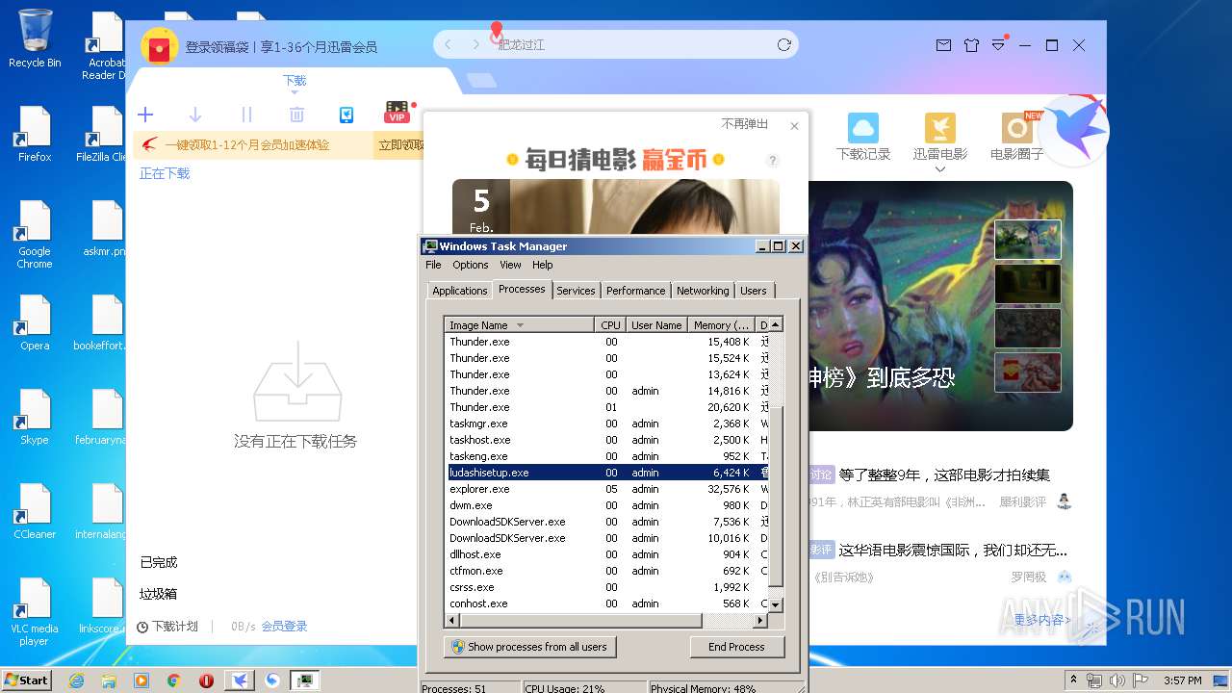Sort processes by Memory column header
Viewport: 1232px width, 693px height.
(x=721, y=325)
